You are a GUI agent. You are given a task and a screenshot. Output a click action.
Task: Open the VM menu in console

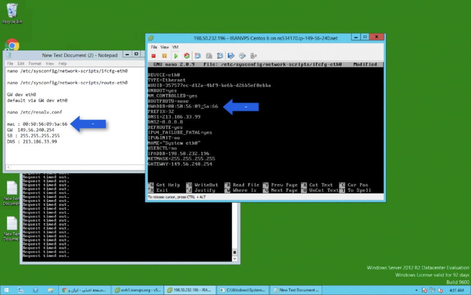click(x=175, y=47)
